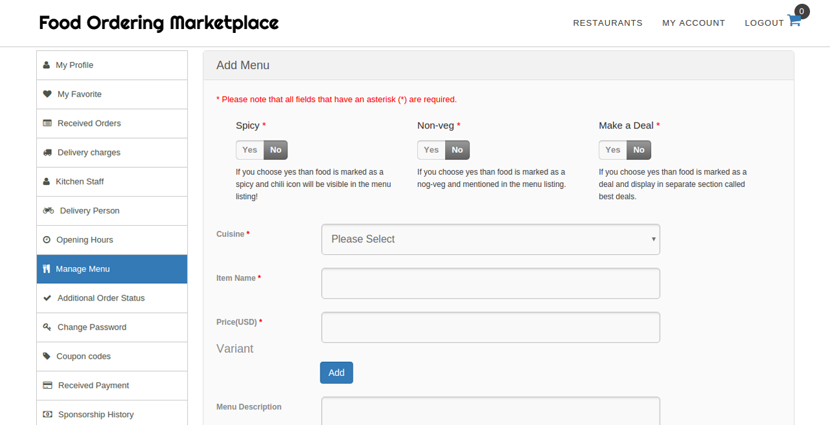The image size is (830, 425).
Task: Open Restaurants in the top navigation
Action: pyautogui.click(x=608, y=23)
